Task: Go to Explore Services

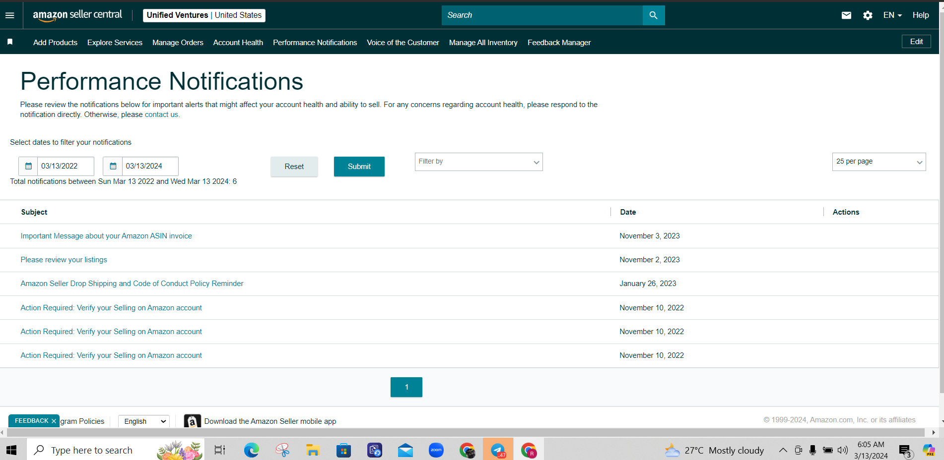Action: pyautogui.click(x=115, y=43)
